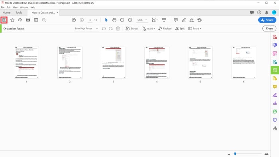Click the Extract pages button
The height and width of the screenshot is (157, 279).
coord(132,28)
